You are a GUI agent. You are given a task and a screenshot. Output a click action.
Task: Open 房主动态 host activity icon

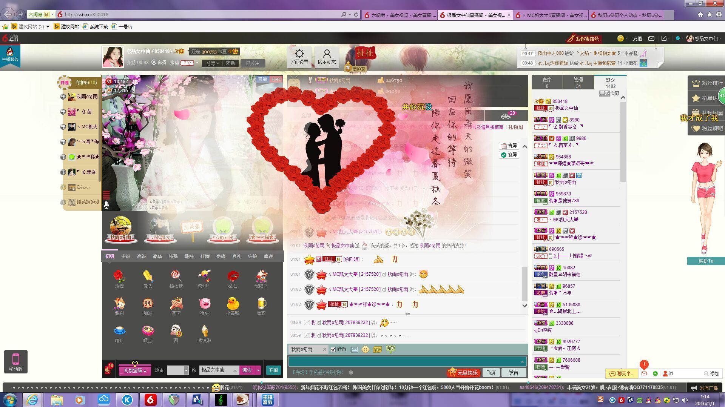[x=327, y=57]
